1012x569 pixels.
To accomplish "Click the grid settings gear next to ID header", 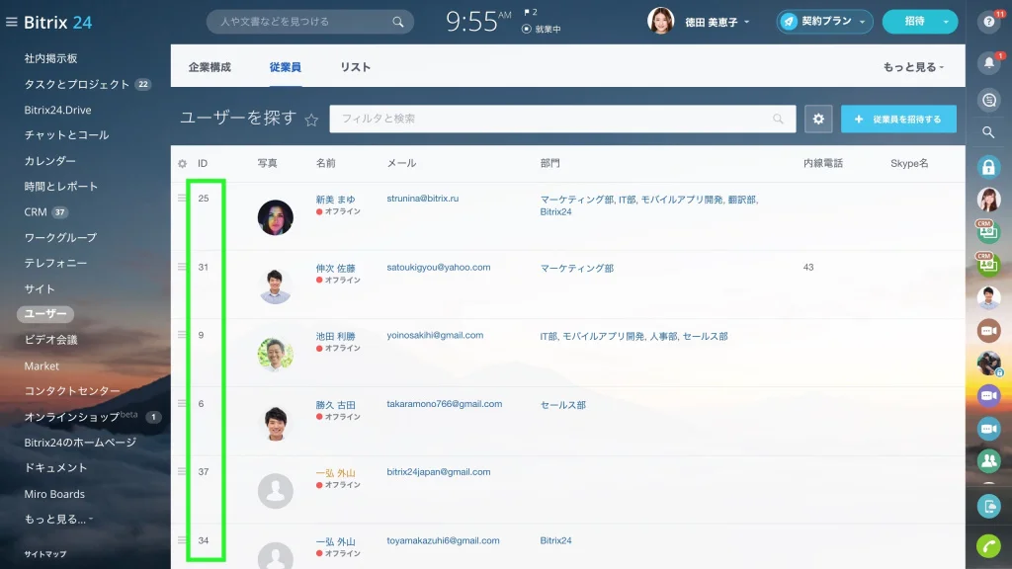I will (x=182, y=164).
